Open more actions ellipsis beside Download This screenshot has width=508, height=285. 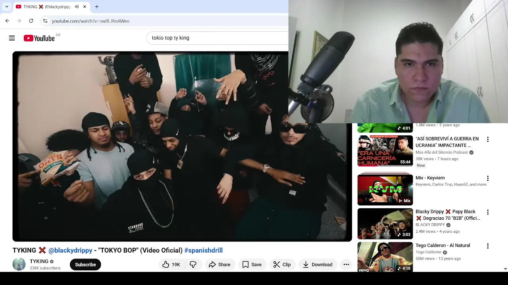pos(346,264)
